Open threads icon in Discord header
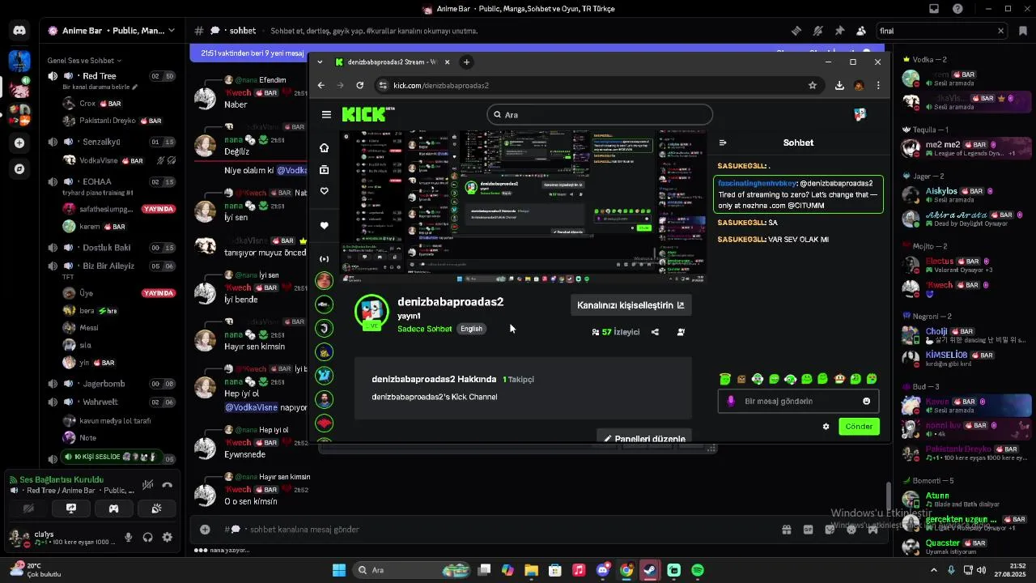The height and width of the screenshot is (583, 1036). 796,31
